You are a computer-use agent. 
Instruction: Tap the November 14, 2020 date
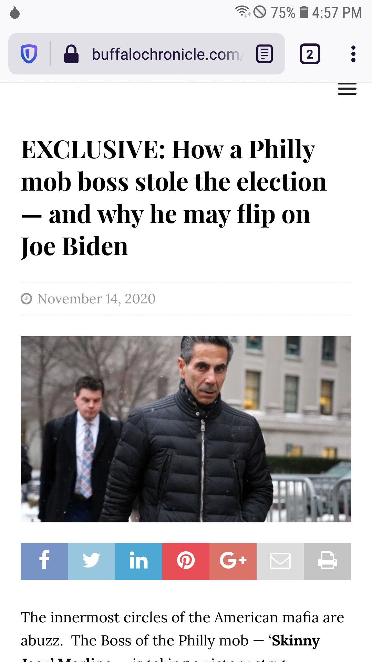click(96, 299)
